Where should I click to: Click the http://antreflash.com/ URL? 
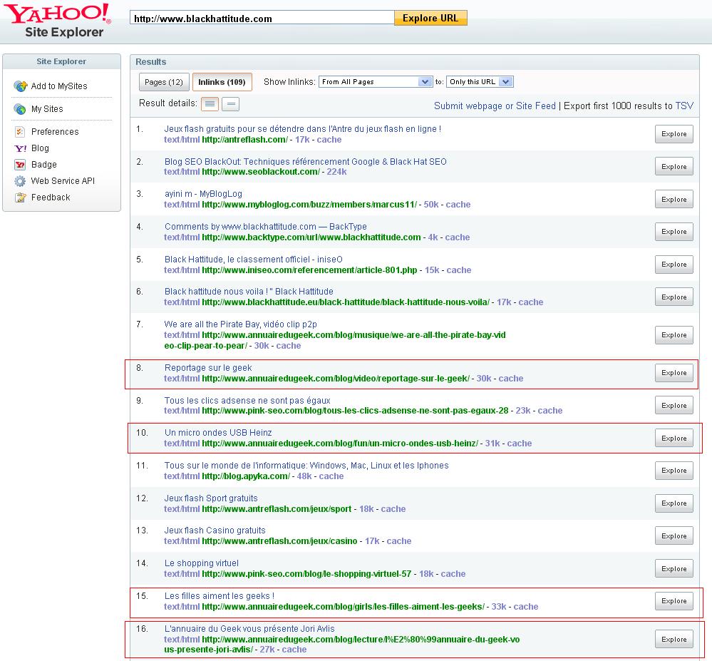(x=244, y=140)
